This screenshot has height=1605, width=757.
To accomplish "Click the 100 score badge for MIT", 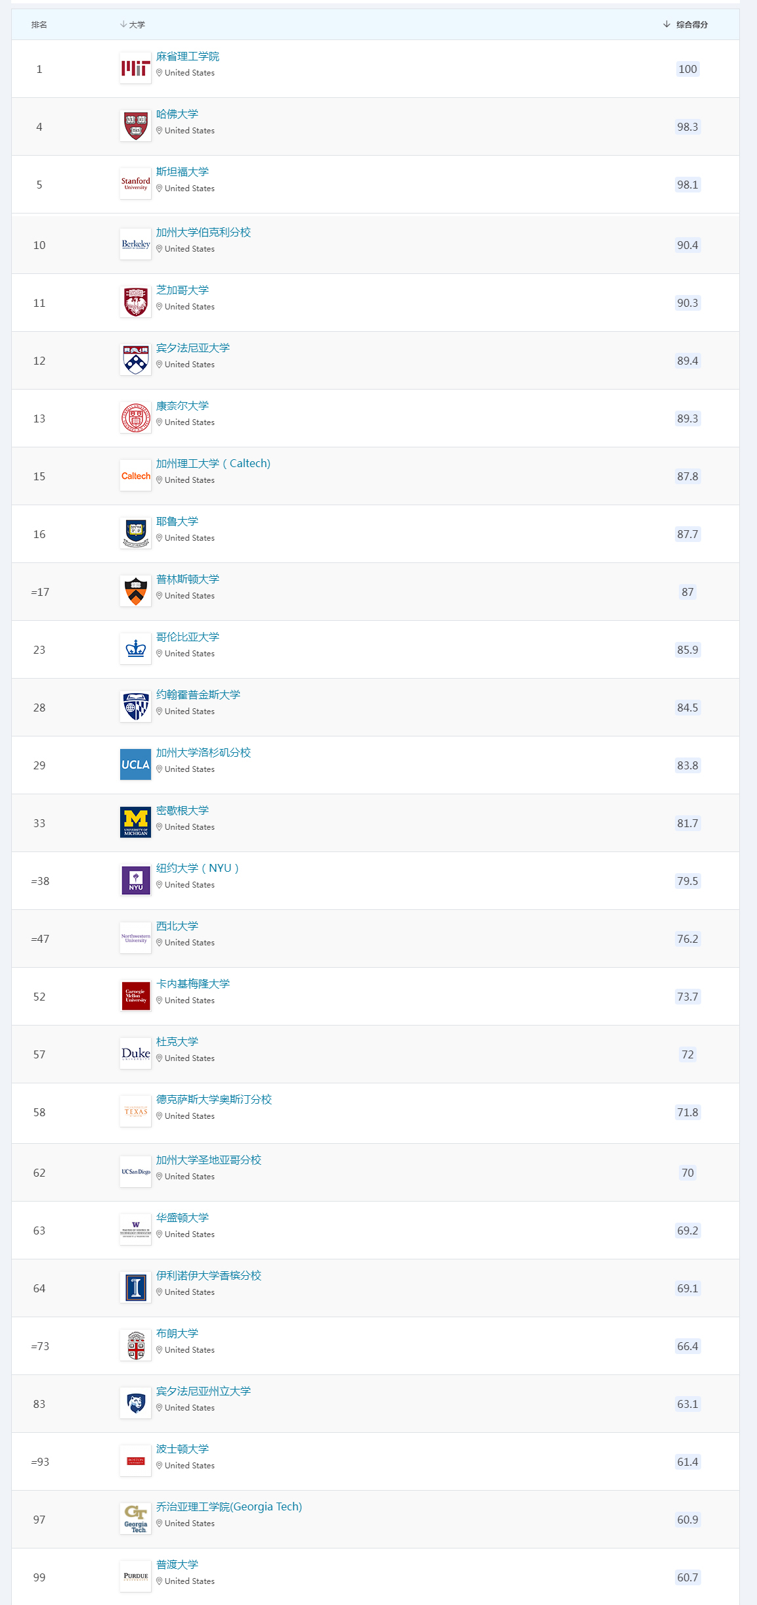I will [687, 70].
